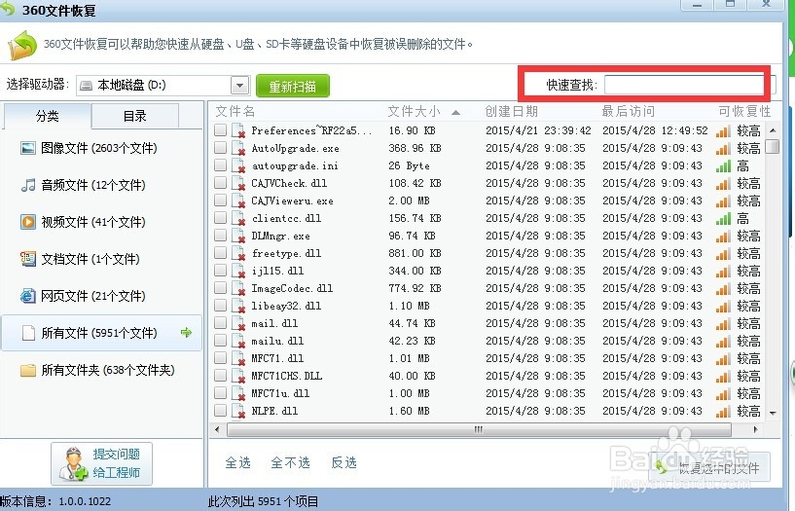Click the document files icon
Viewport: 795px width, 511px height.
28,259
